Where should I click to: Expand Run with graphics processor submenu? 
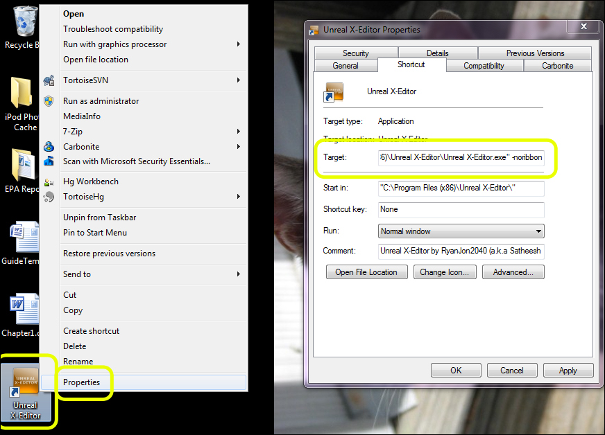point(238,44)
